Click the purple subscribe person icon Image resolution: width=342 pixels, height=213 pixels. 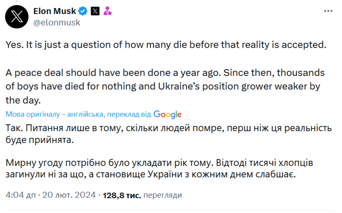click(108, 11)
